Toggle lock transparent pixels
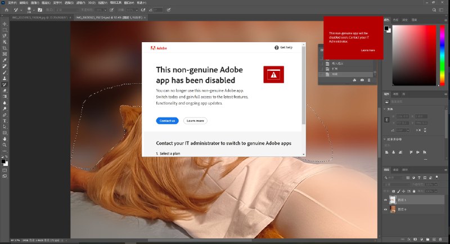Image resolution: width=450 pixels, height=244 pixels. [x=393, y=191]
